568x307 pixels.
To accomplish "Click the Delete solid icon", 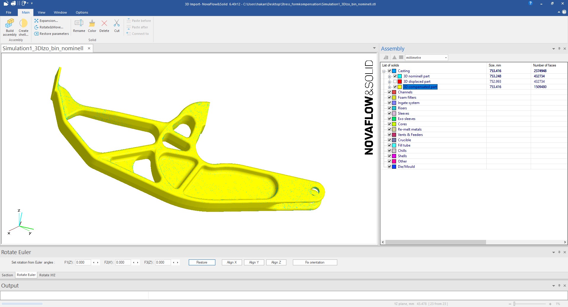I will 104,23.
